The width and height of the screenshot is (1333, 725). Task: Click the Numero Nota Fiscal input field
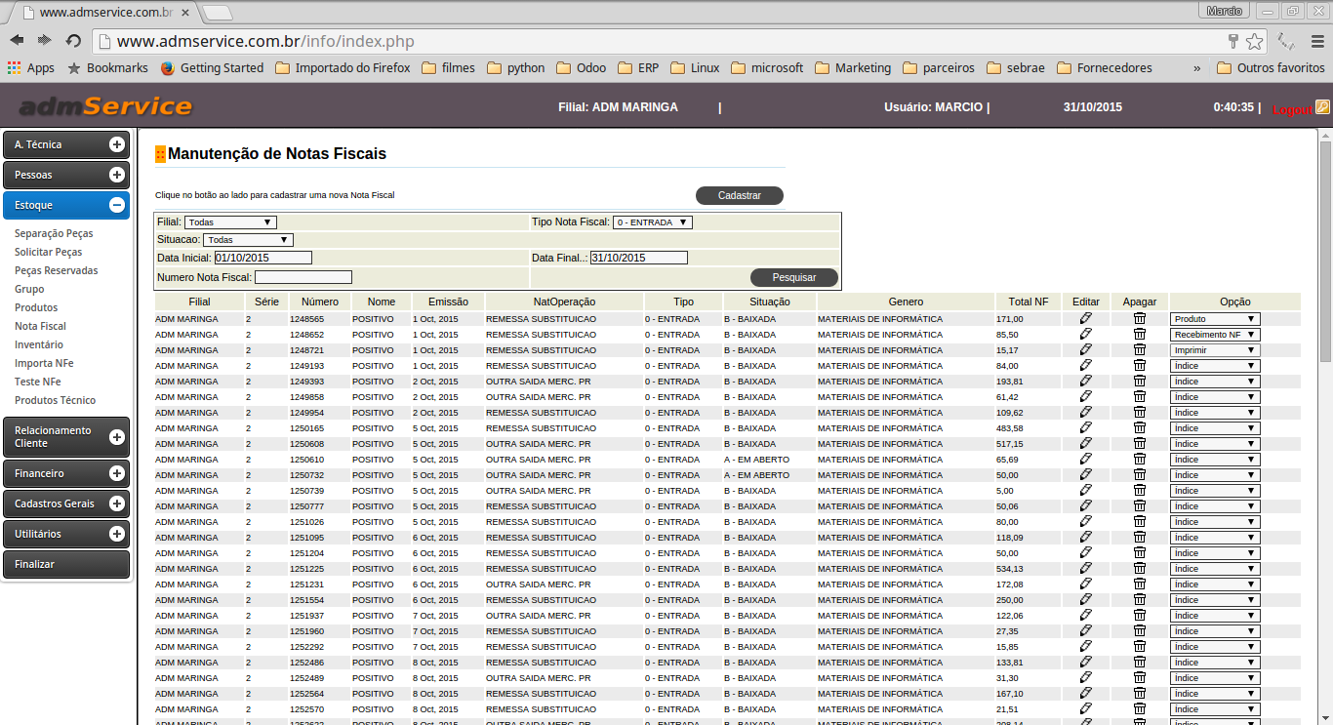coord(303,277)
